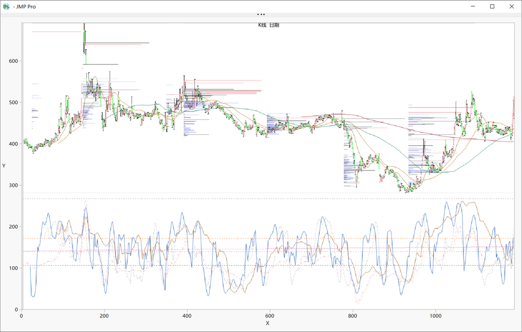The width and height of the screenshot is (522, 332).
Task: Click the 300 tick on Y axis
Action: click(13, 185)
